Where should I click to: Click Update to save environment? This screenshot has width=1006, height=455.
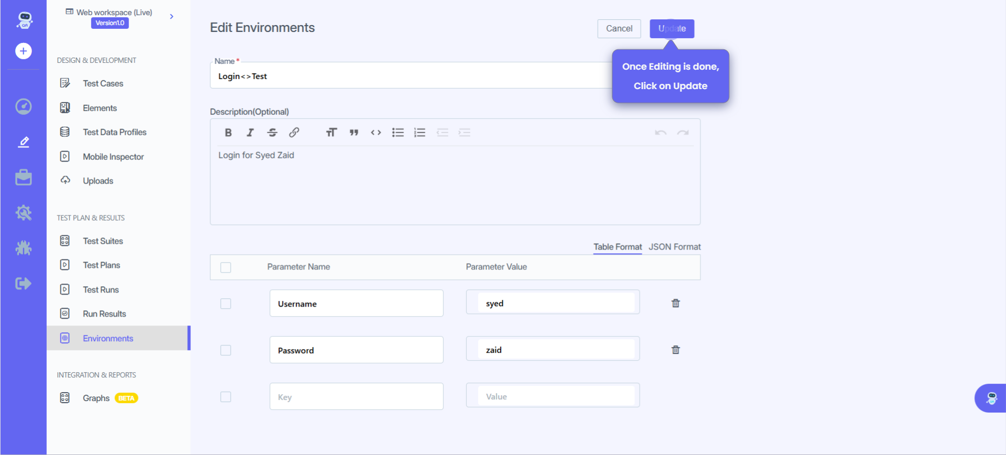click(x=672, y=29)
